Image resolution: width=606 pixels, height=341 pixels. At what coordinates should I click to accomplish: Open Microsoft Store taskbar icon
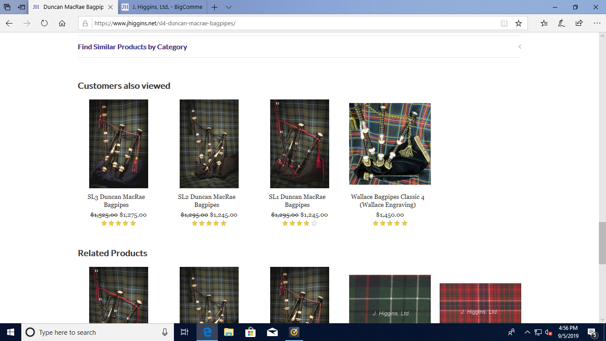250,332
